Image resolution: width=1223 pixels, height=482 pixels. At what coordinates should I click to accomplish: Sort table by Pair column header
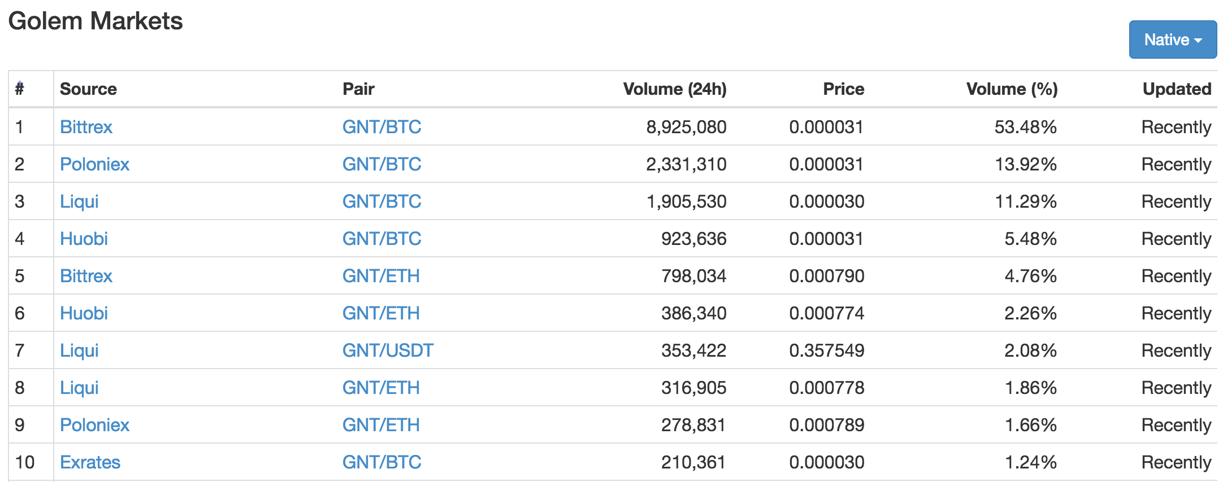coord(358,89)
